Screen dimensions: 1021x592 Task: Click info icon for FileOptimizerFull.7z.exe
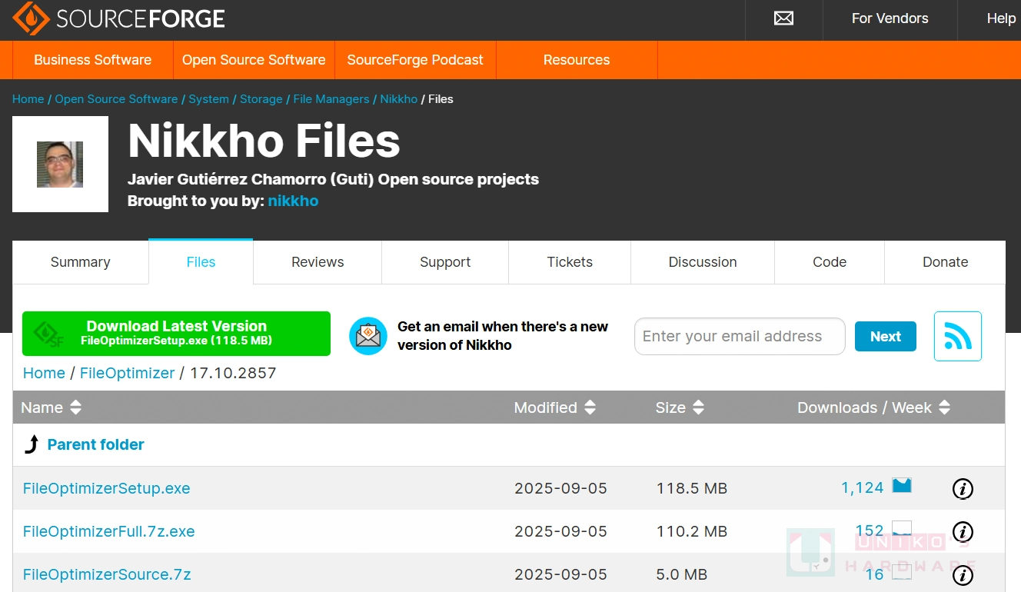coord(963,531)
